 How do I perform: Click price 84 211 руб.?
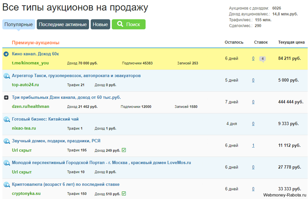(x=289, y=59)
